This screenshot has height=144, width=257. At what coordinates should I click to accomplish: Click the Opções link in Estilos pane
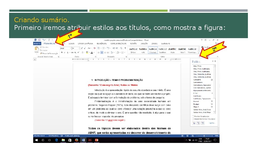coord(212,123)
